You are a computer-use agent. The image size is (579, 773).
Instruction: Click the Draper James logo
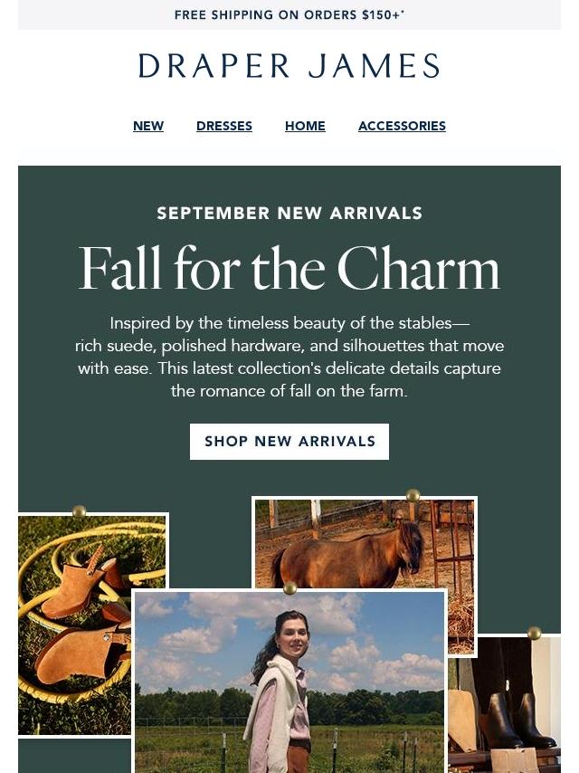289,65
